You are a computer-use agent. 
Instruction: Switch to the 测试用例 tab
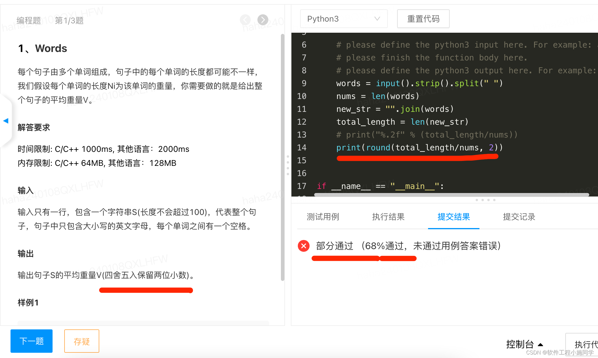pos(322,217)
